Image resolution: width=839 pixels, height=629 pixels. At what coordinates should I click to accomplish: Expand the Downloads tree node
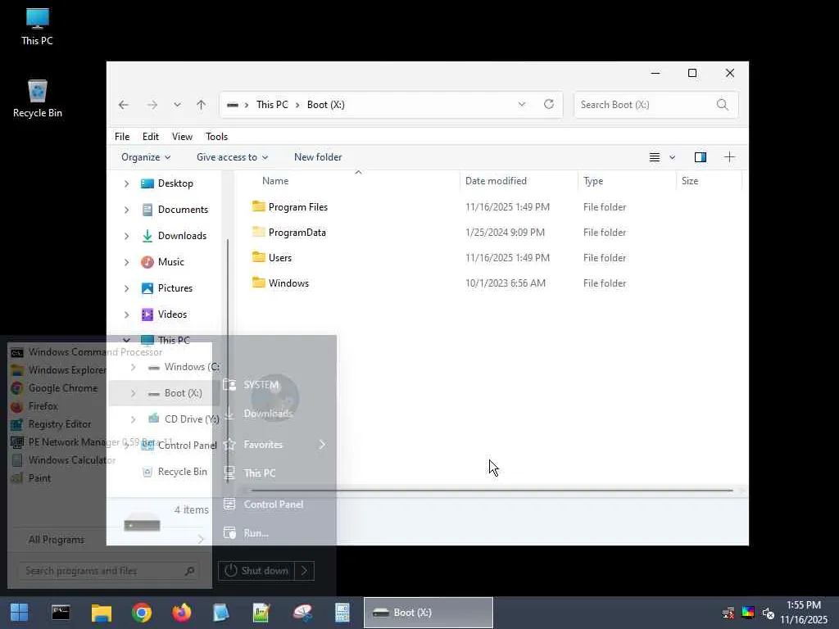tap(126, 236)
